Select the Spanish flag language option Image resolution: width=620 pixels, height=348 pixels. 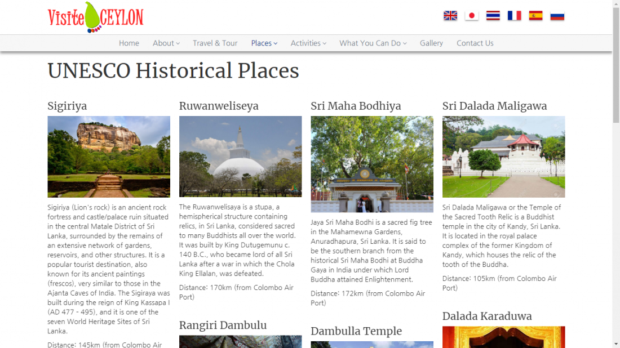536,16
